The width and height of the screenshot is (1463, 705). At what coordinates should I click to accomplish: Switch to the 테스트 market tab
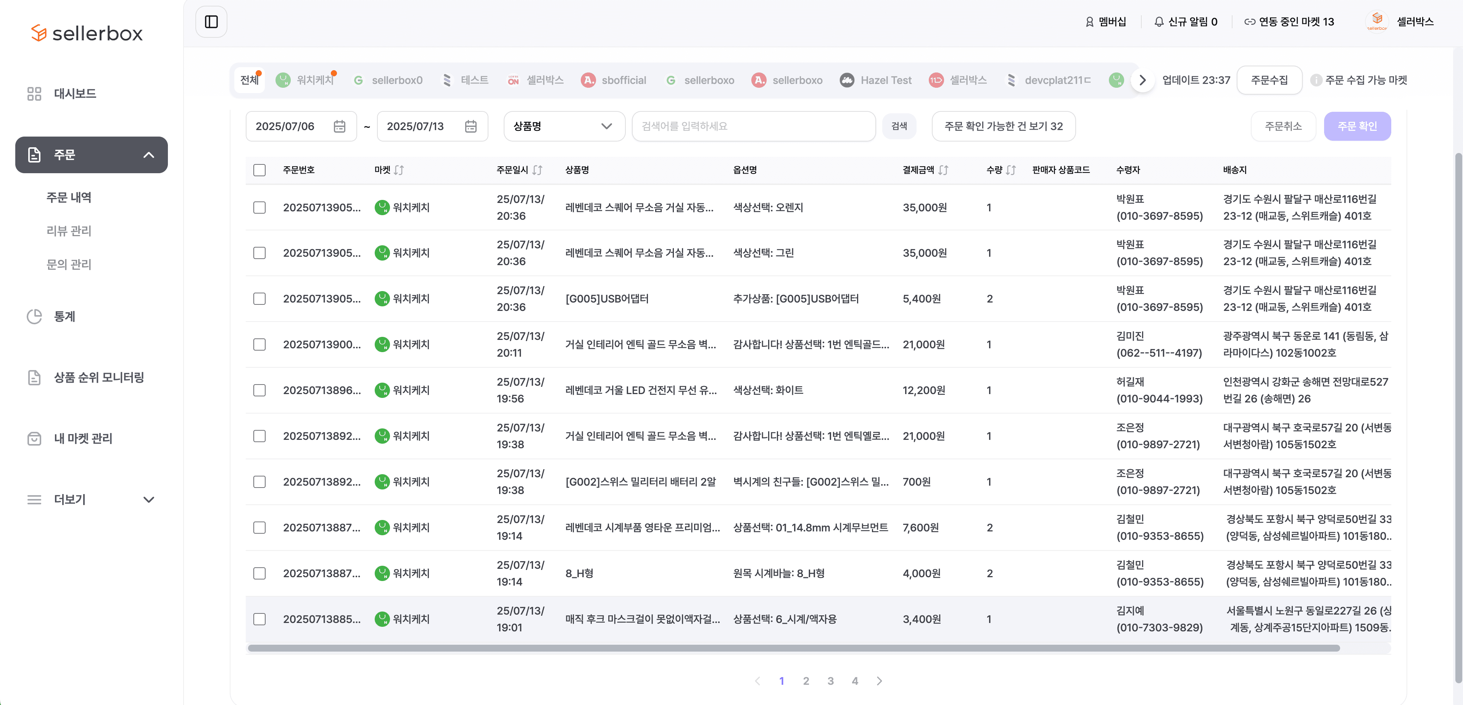click(x=466, y=80)
